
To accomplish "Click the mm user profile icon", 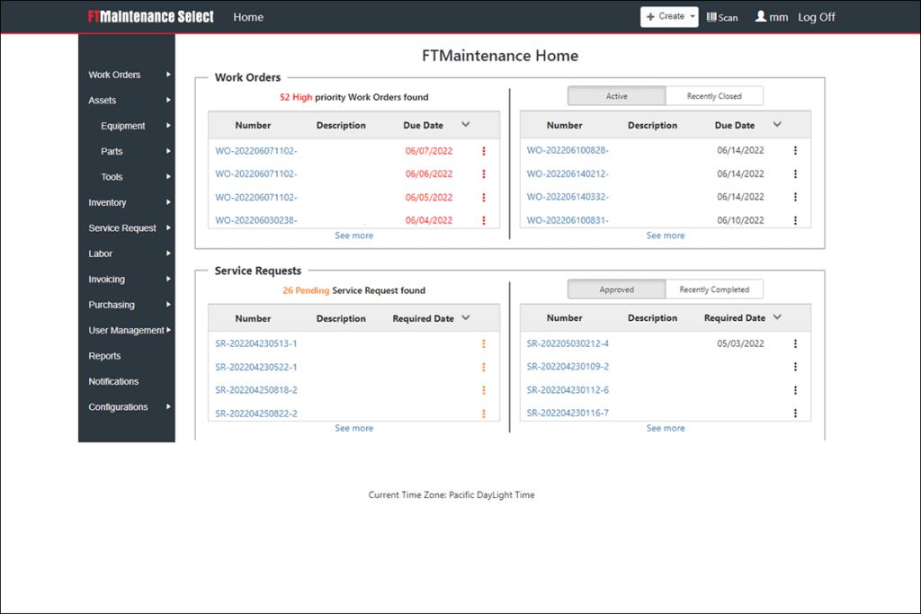I will coord(761,16).
